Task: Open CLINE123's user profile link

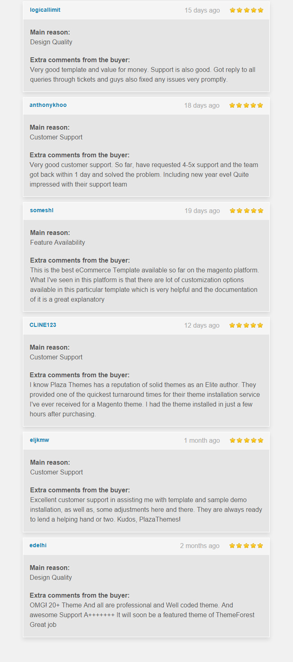Action: (43, 325)
